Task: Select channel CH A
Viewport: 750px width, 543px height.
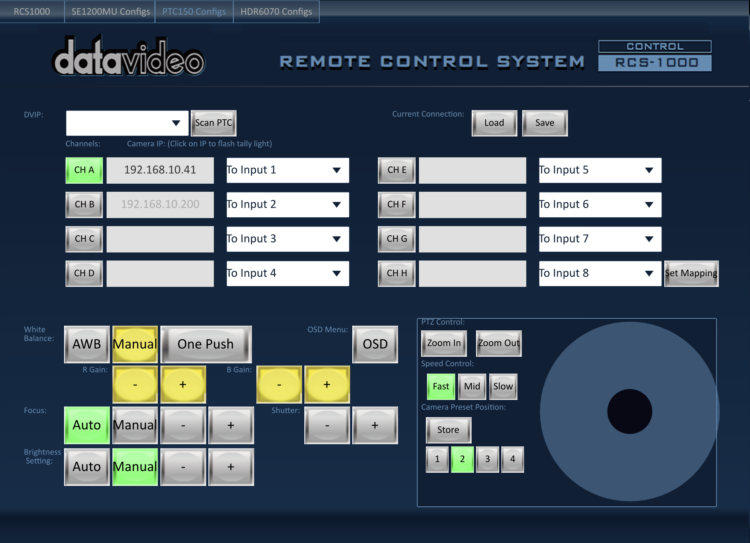Action: point(84,170)
